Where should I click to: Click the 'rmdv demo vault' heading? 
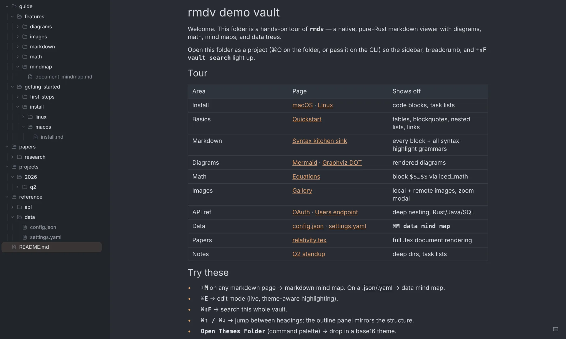(x=233, y=12)
